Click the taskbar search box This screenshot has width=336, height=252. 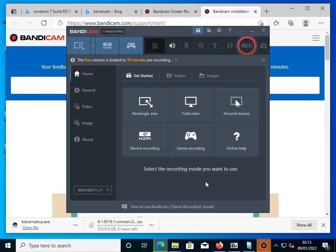coord(68,245)
